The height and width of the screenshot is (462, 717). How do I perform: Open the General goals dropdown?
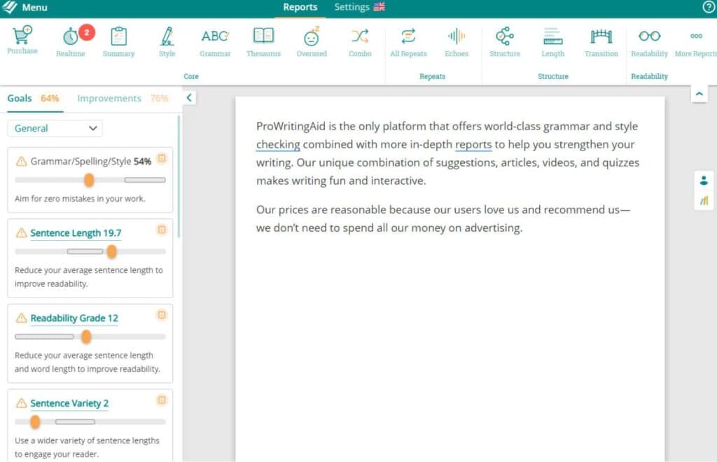pos(54,128)
